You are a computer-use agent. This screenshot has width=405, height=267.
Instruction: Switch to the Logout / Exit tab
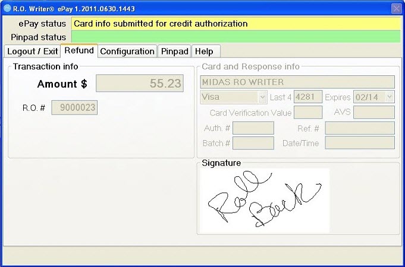click(32, 52)
